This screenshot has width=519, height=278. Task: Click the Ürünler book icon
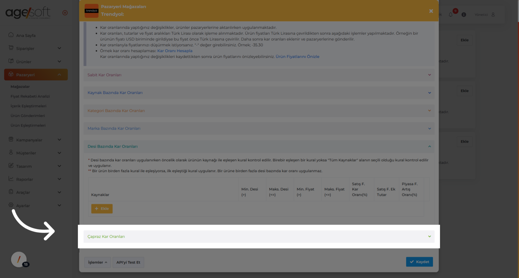coord(11,61)
